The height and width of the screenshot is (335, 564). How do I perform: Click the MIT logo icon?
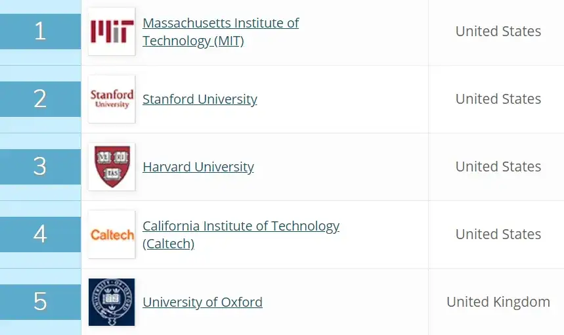point(112,32)
